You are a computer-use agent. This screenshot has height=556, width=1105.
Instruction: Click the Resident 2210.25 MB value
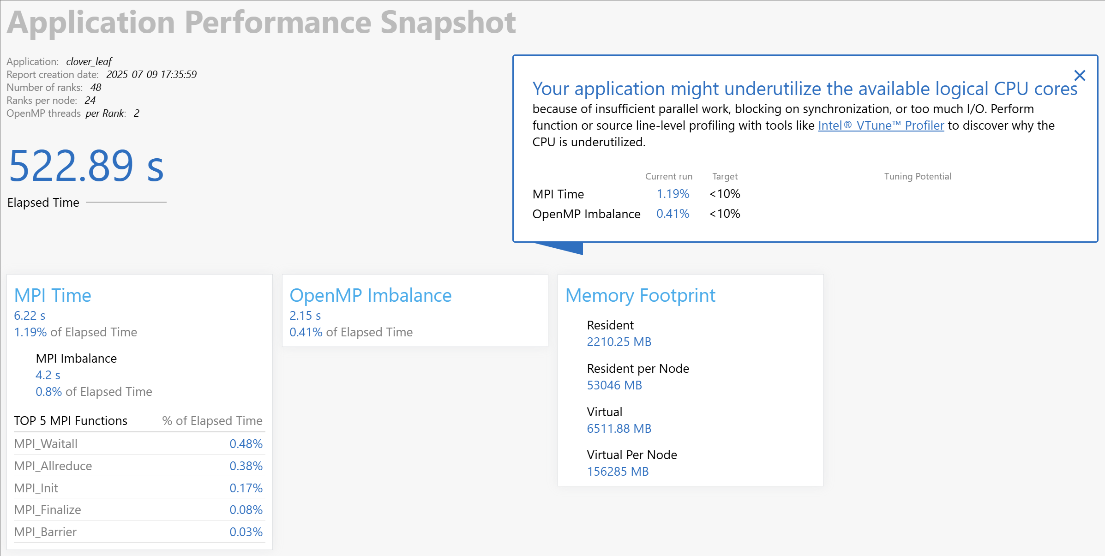619,342
